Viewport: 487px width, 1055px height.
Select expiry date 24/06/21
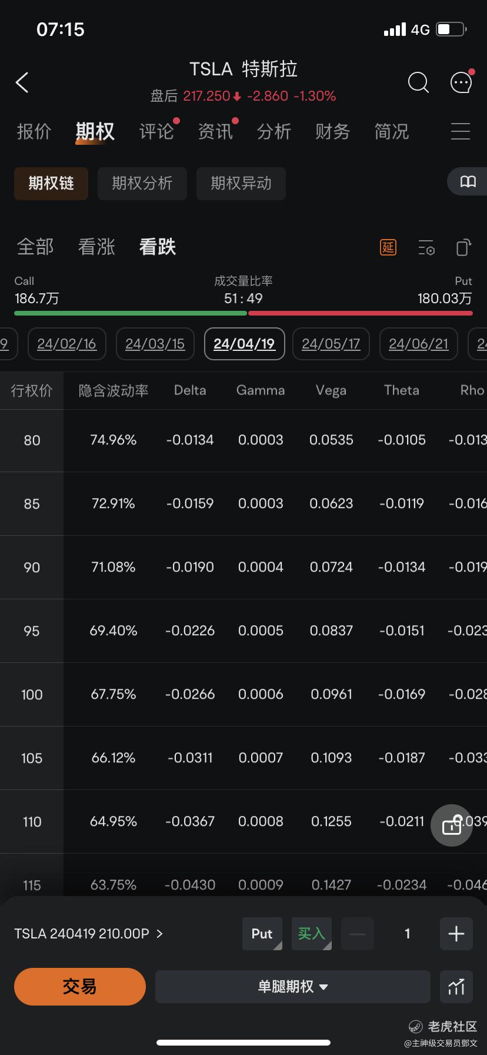pos(419,344)
